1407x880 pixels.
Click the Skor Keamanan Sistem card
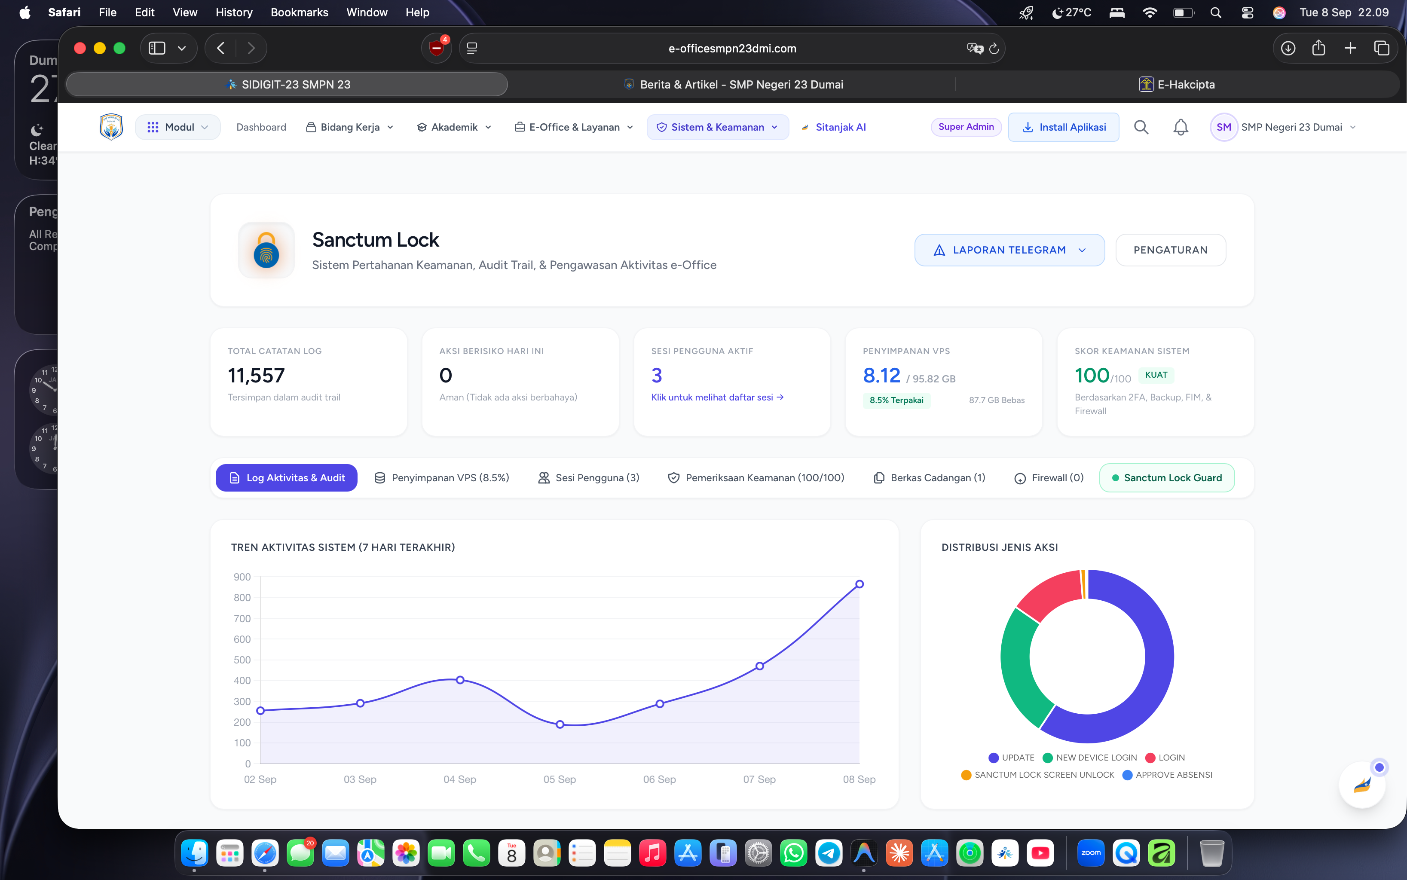pyautogui.click(x=1156, y=382)
